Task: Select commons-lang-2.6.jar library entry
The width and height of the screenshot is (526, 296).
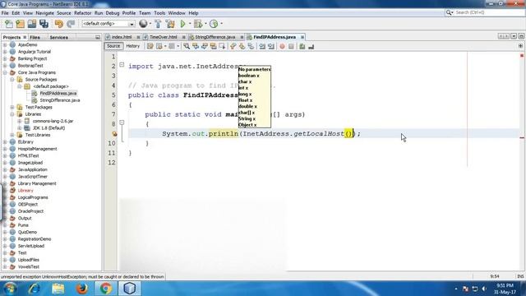Action: pyautogui.click(x=53, y=121)
